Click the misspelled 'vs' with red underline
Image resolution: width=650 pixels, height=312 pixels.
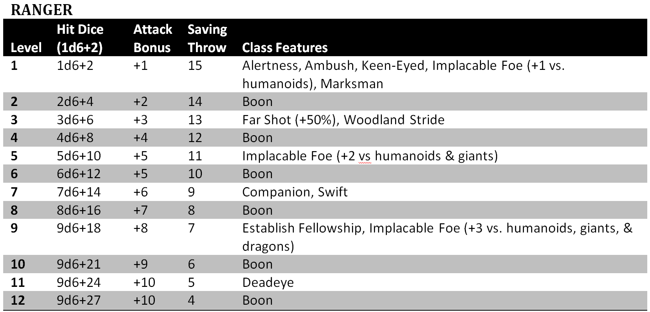click(364, 156)
